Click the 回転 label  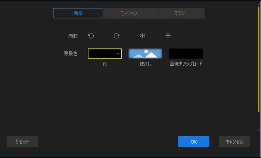click(x=73, y=36)
